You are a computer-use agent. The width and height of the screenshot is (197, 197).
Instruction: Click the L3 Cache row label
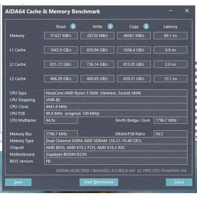click(x=18, y=79)
